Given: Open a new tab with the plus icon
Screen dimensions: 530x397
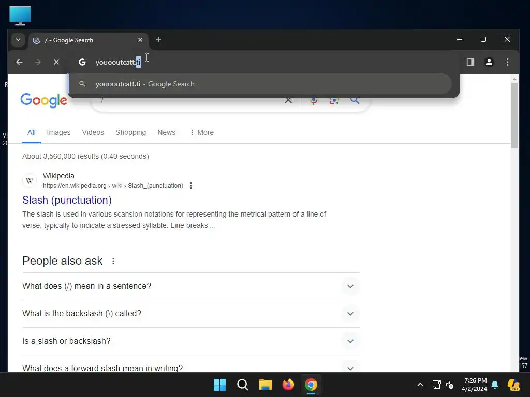Looking at the screenshot, I should [x=158, y=40].
